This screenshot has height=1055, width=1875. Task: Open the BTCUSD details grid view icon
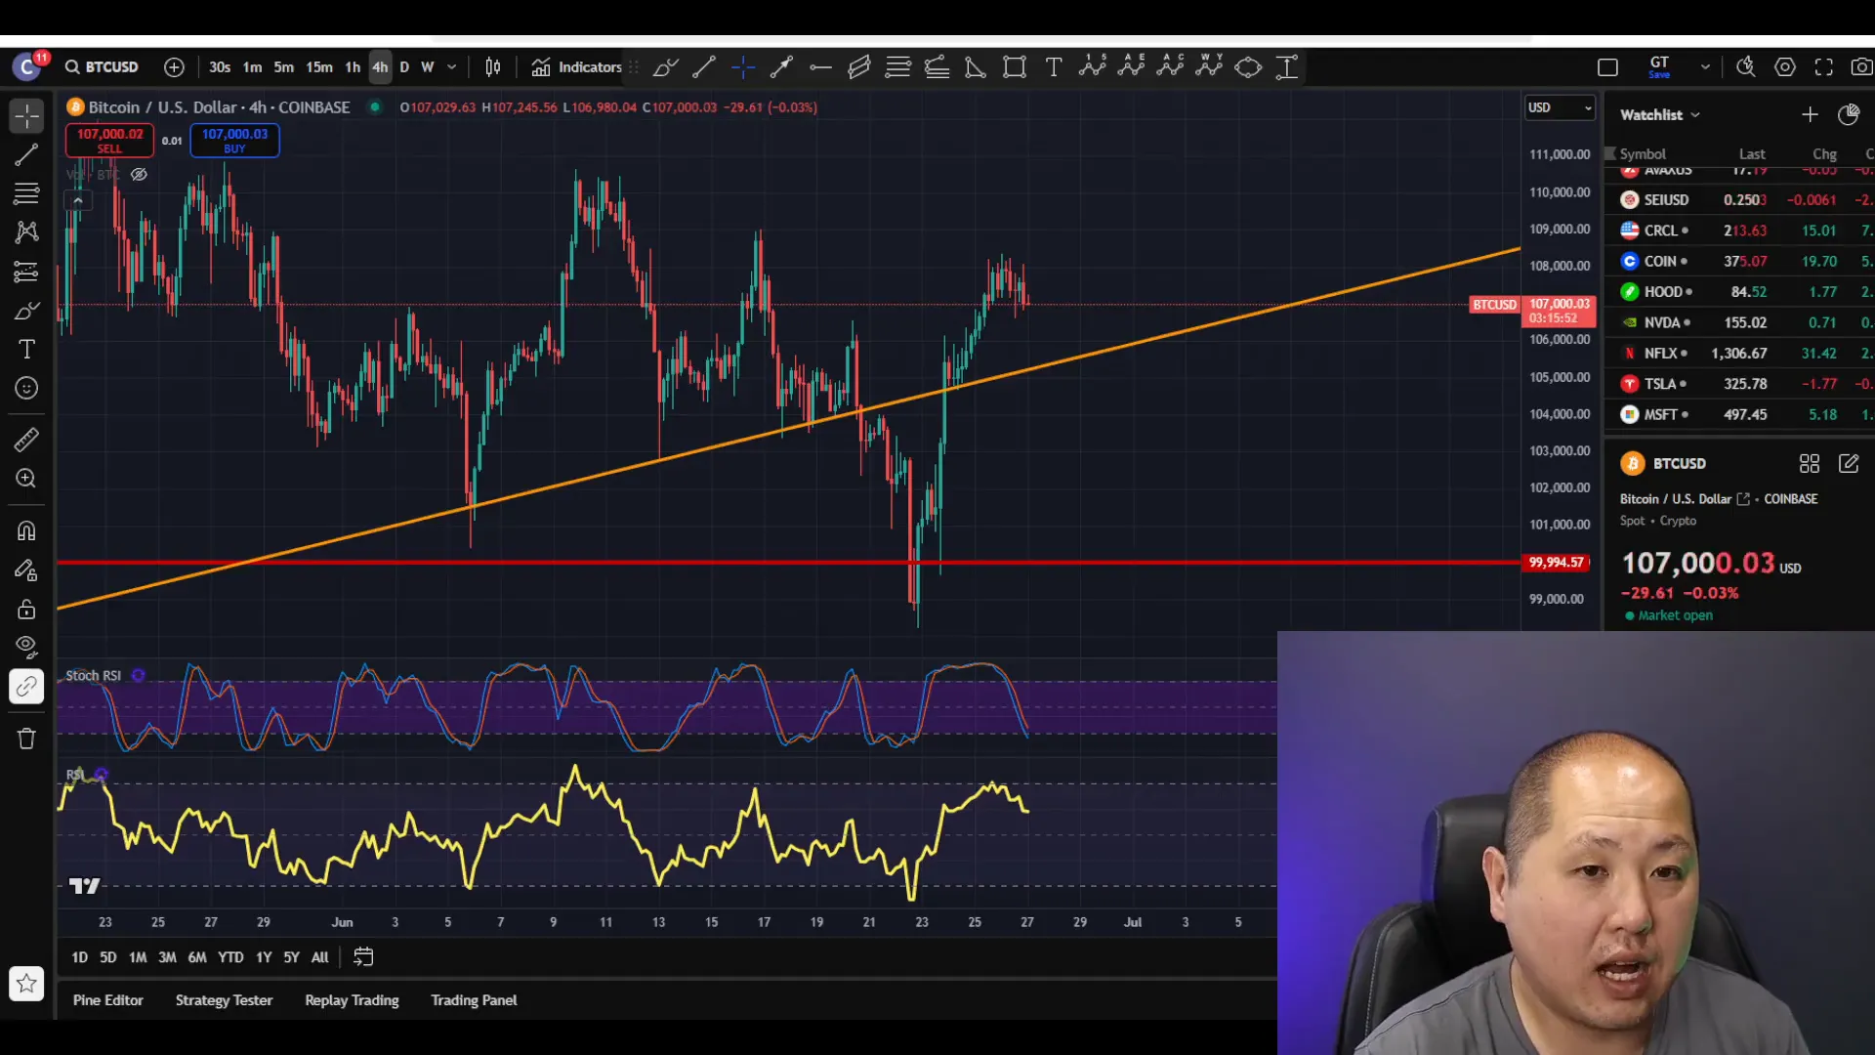coord(1810,464)
